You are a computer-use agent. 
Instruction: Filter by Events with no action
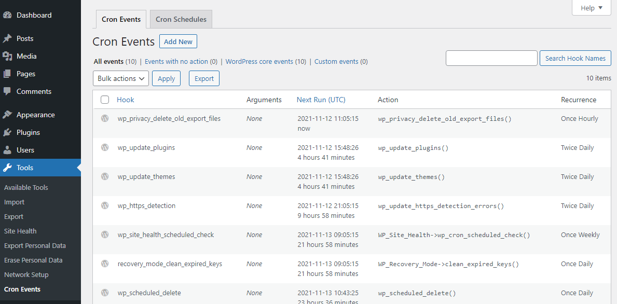click(x=176, y=61)
